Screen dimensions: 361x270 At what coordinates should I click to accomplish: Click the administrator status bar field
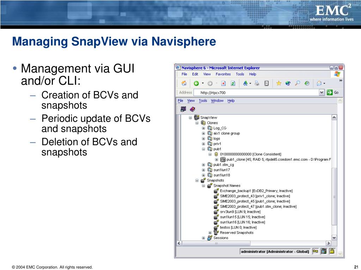(x=275, y=251)
